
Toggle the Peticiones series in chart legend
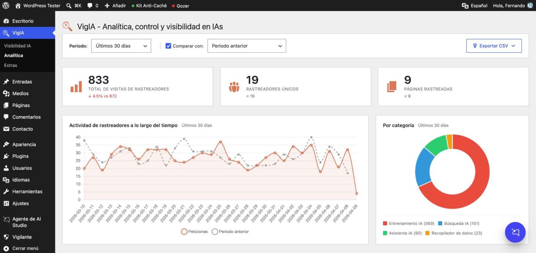click(194, 232)
